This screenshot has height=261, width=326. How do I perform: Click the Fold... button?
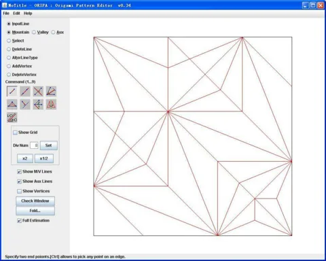pos(35,211)
